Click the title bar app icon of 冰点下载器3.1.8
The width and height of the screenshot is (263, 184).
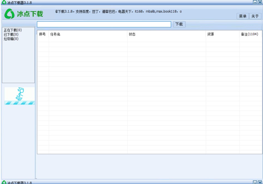click(4, 2)
